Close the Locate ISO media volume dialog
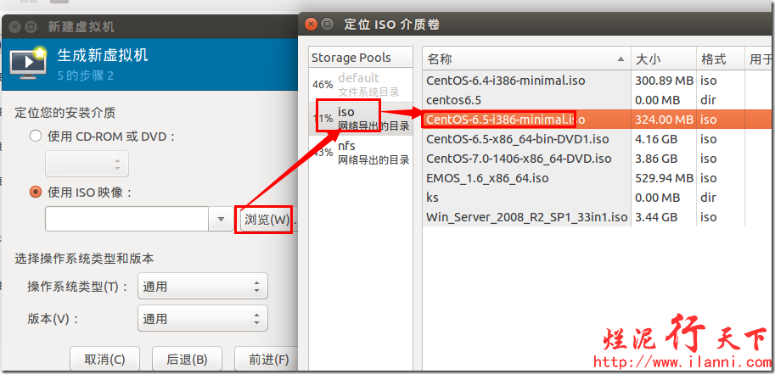Image resolution: width=775 pixels, height=374 pixels. tap(312, 25)
